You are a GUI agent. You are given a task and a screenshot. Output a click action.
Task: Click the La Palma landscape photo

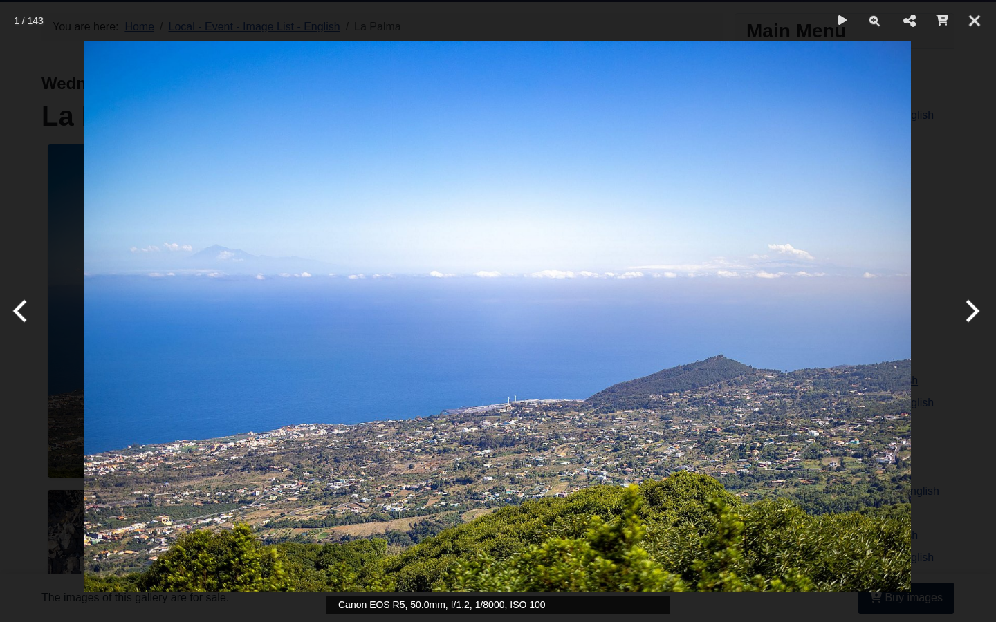pyautogui.click(x=497, y=317)
